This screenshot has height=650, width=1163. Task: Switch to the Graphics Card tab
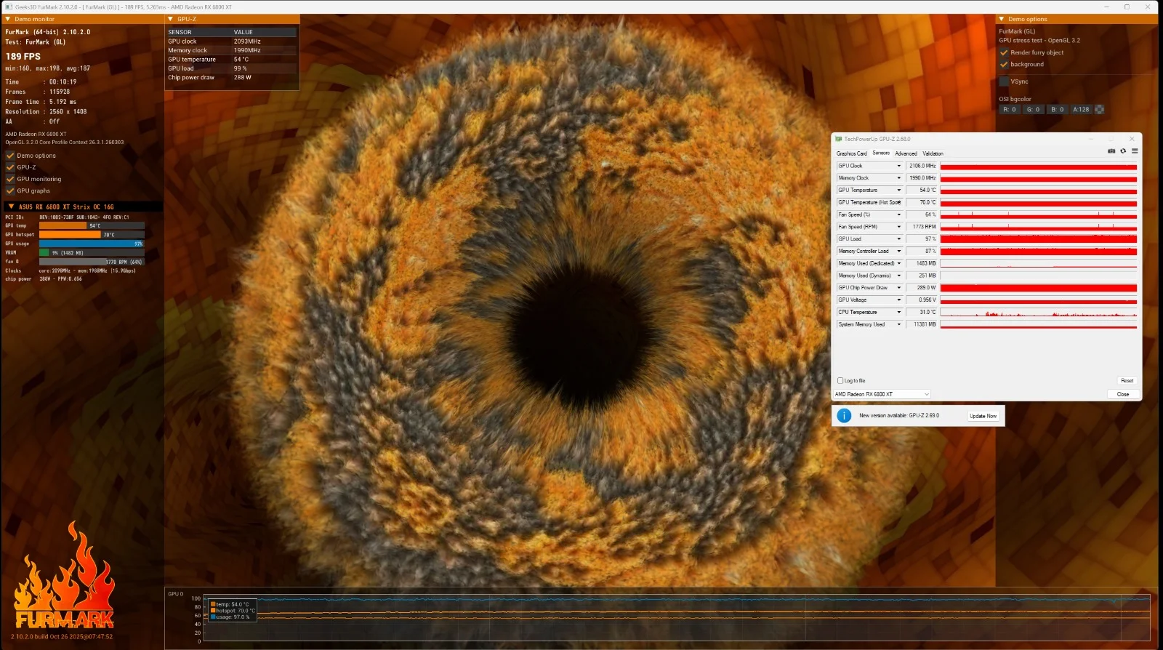click(851, 153)
